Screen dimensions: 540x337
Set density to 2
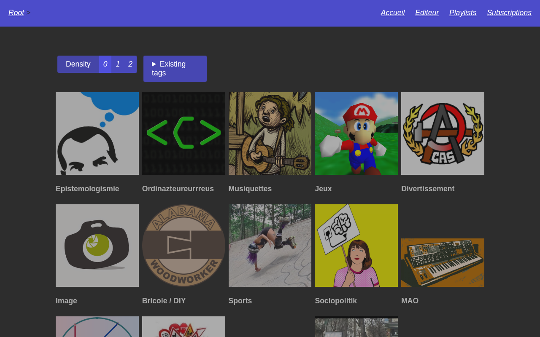[130, 64]
